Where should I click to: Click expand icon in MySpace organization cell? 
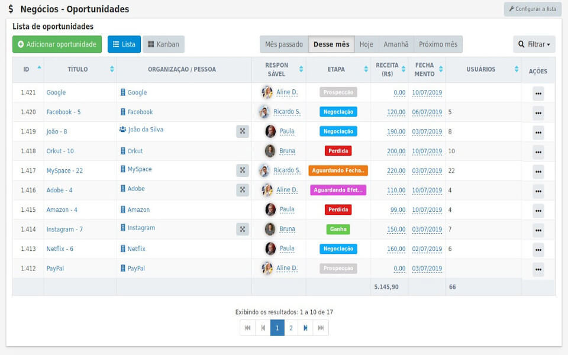point(243,170)
